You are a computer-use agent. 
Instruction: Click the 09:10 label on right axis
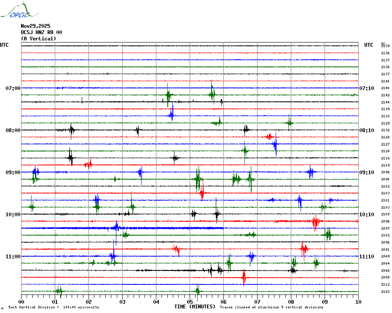(366, 172)
